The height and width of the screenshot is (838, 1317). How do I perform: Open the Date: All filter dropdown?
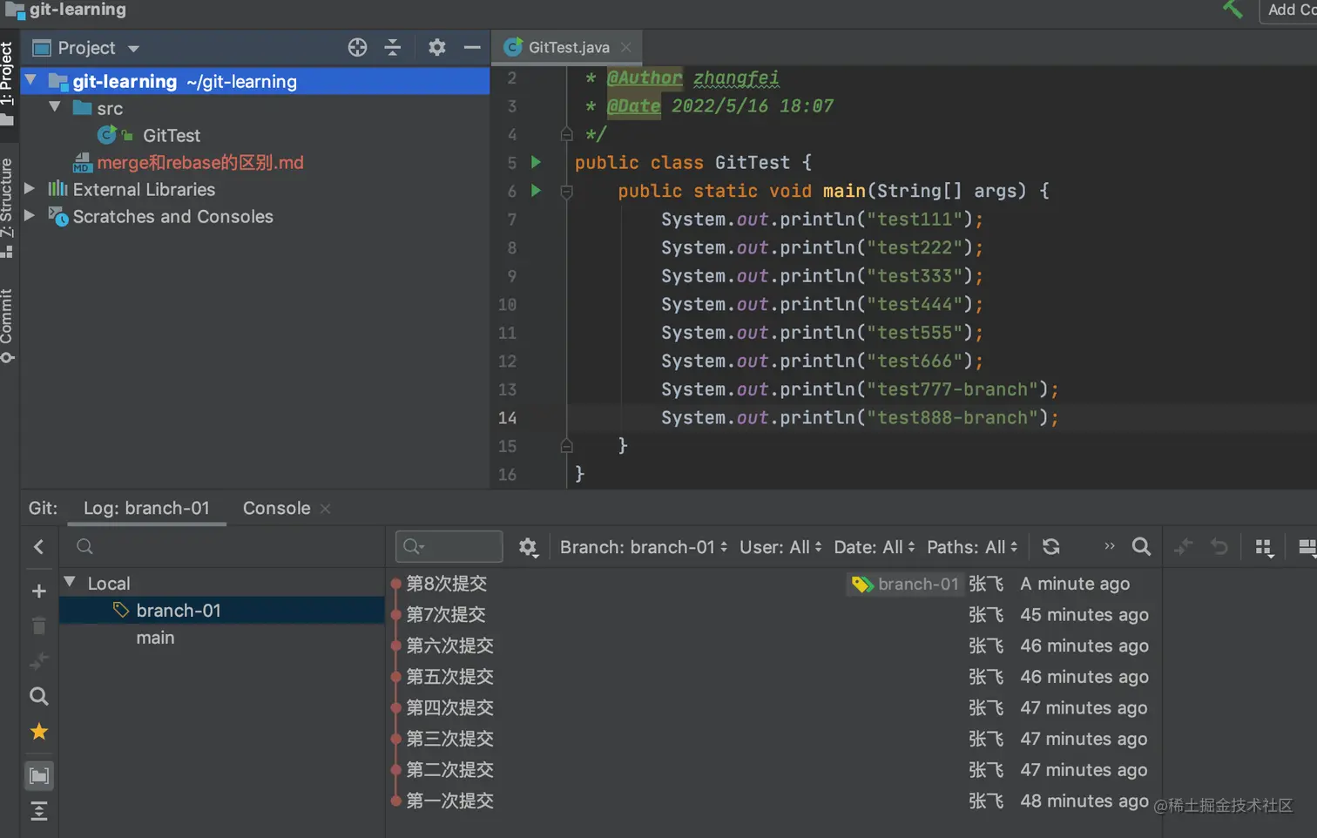click(x=874, y=547)
